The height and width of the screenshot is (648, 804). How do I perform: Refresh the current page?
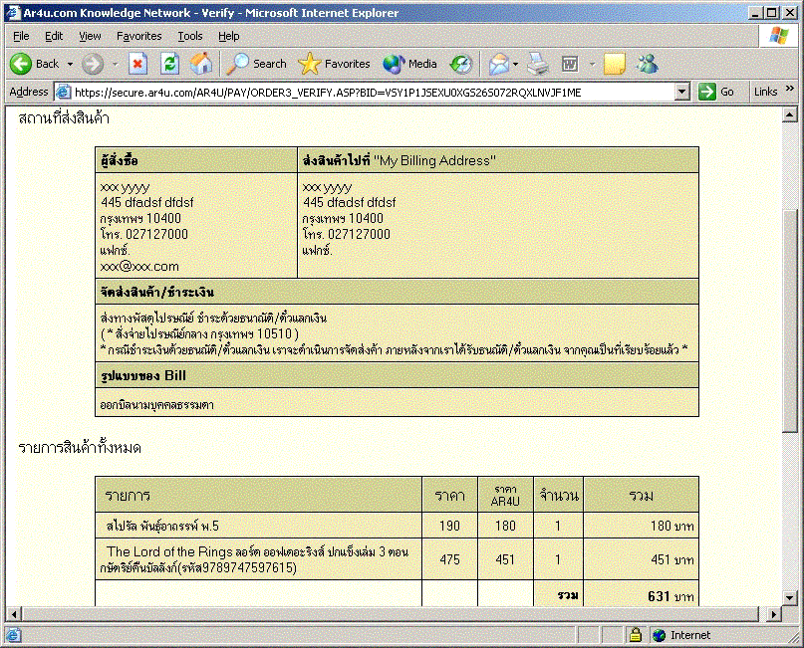click(x=169, y=64)
